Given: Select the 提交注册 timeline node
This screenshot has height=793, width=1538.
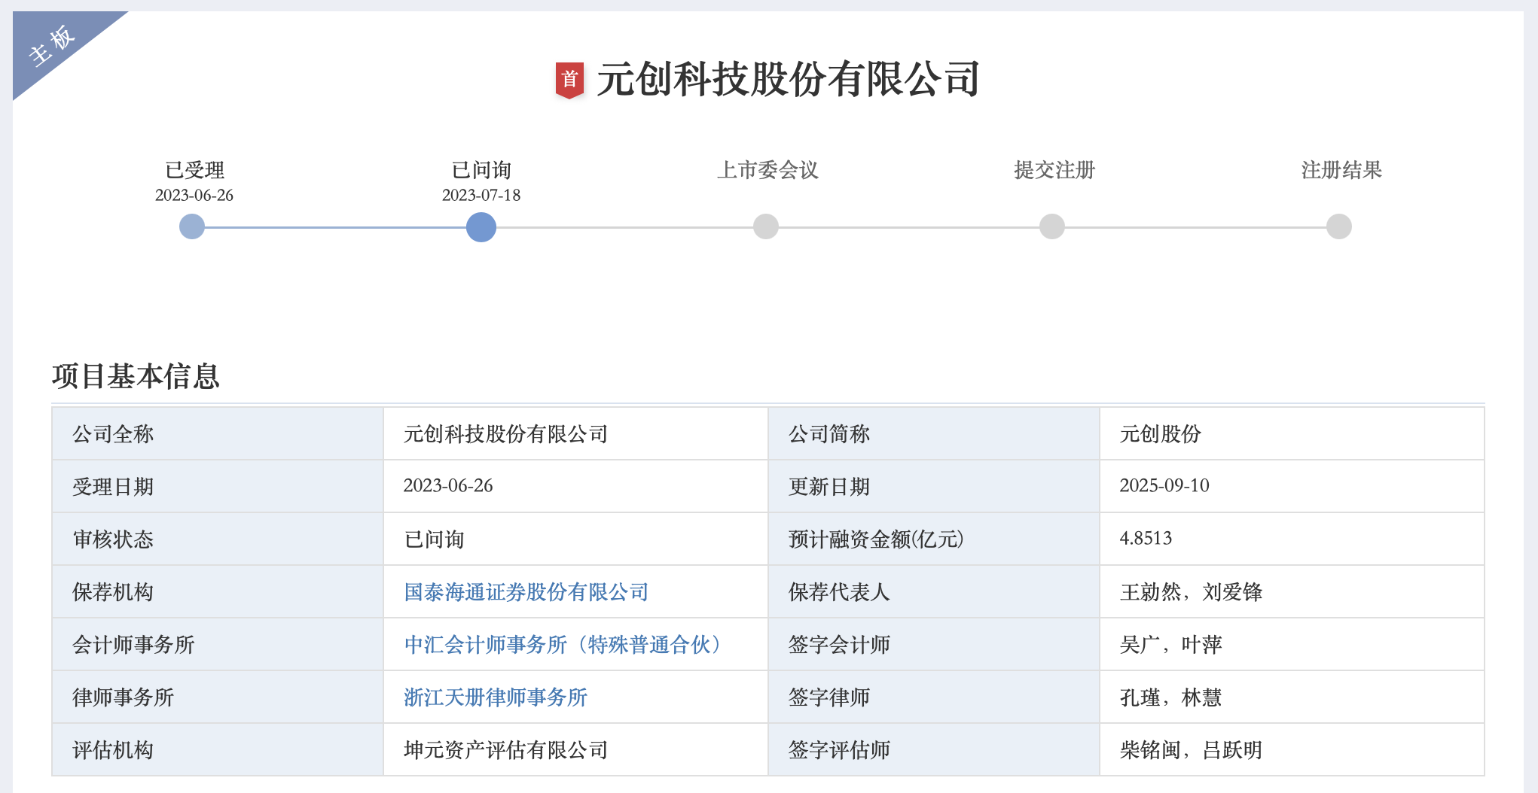Looking at the screenshot, I should coord(1052,226).
